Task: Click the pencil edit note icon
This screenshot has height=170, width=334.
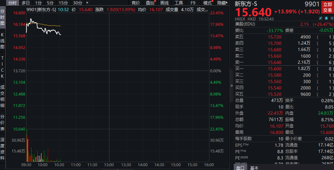Action: (x=321, y=18)
